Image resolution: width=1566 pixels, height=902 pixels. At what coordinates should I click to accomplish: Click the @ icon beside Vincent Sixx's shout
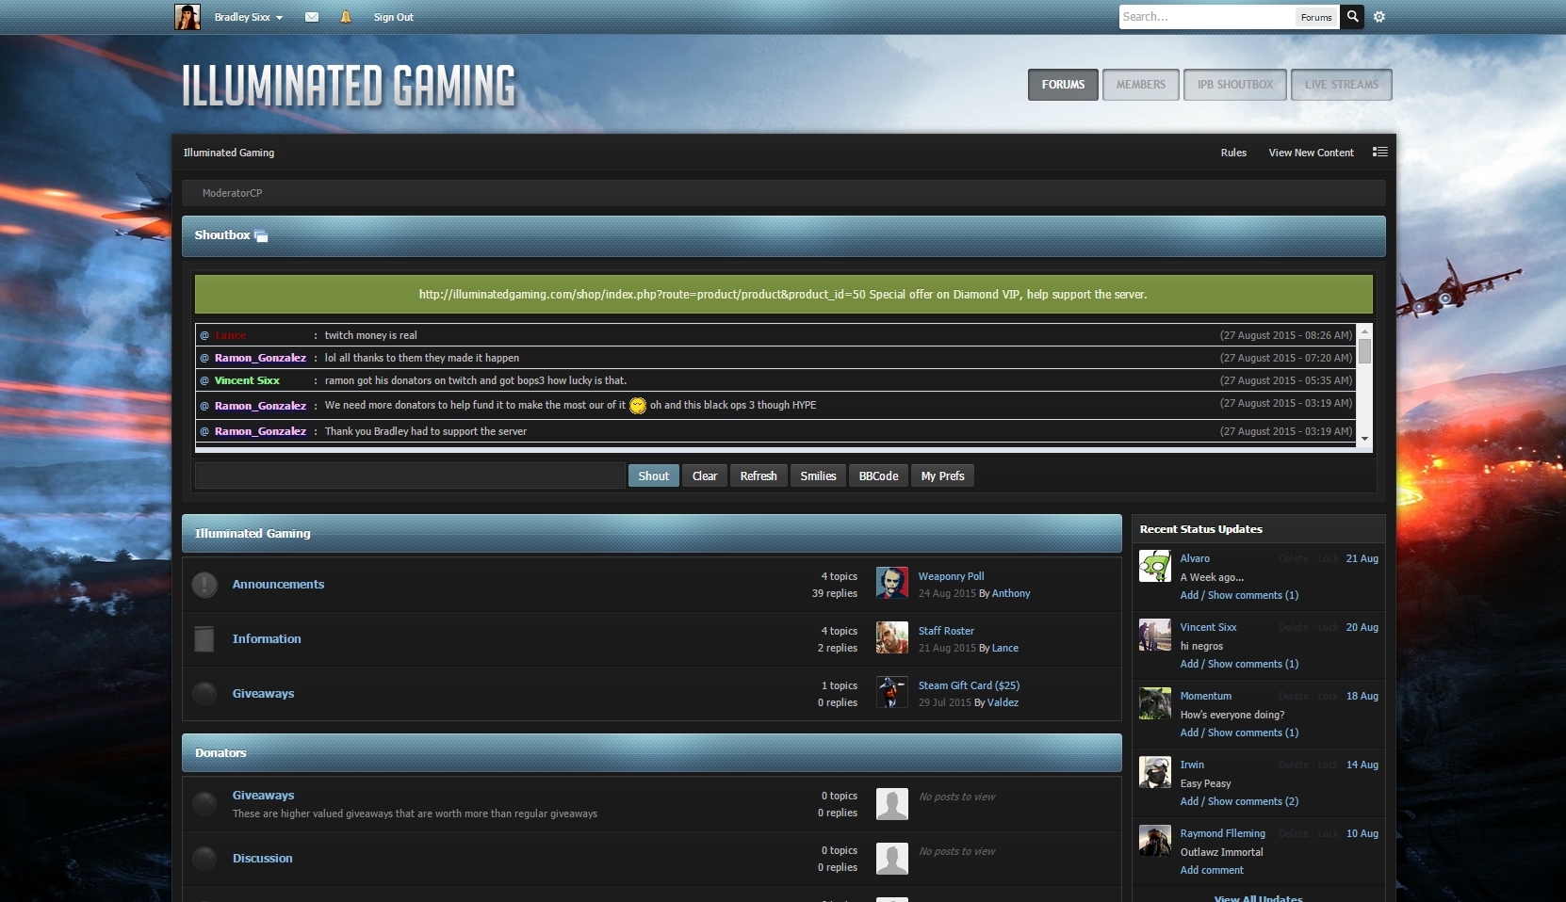pos(204,380)
